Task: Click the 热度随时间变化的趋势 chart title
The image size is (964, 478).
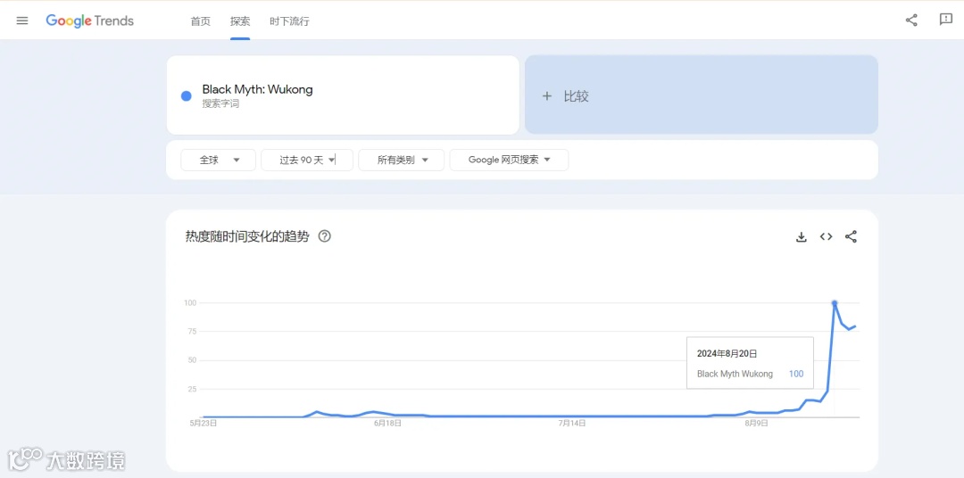Action: pyautogui.click(x=247, y=236)
